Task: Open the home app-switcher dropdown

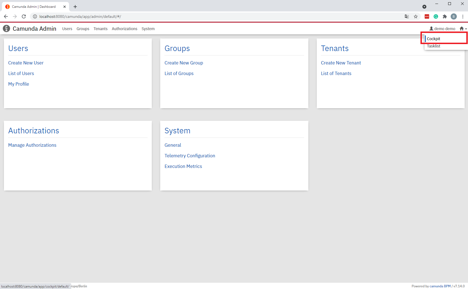Action: click(x=463, y=29)
